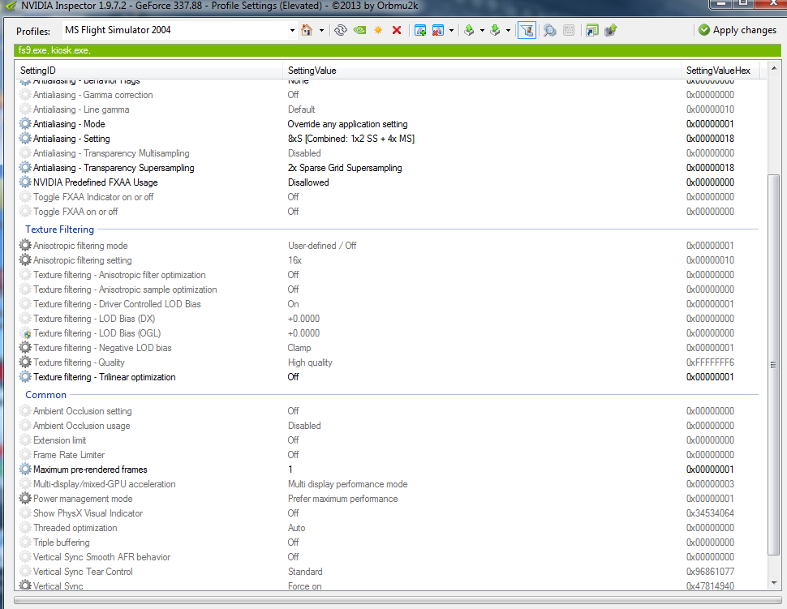Click gear icon beside NVIDIA Predefined FXAA Usage
The image size is (787, 609).
click(25, 182)
